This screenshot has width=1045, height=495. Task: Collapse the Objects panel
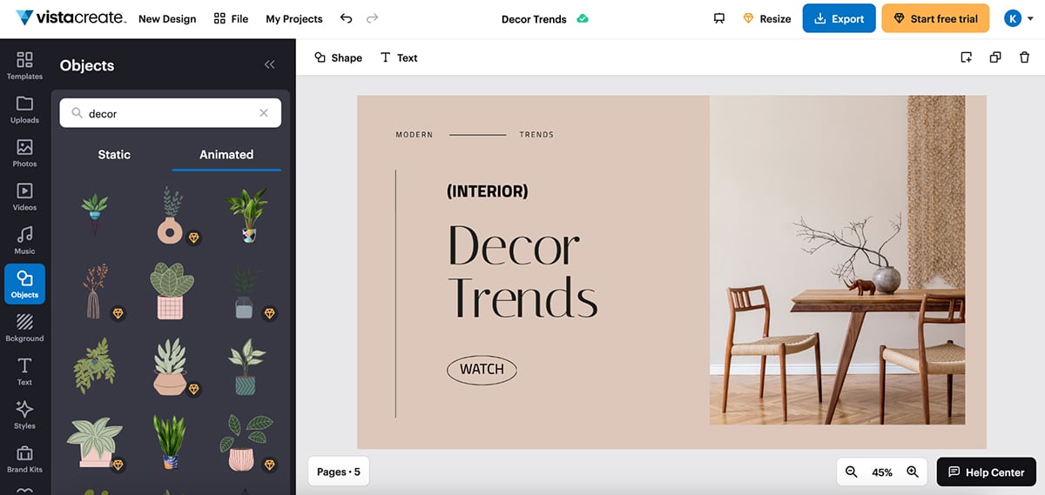coord(269,64)
